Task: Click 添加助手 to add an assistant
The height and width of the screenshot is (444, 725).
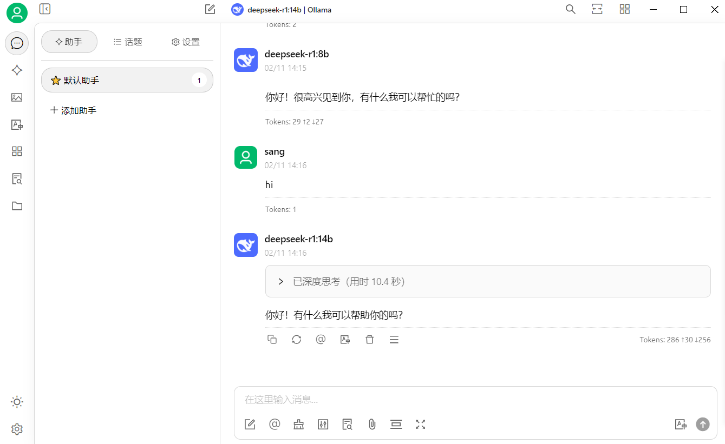Action: coord(74,110)
